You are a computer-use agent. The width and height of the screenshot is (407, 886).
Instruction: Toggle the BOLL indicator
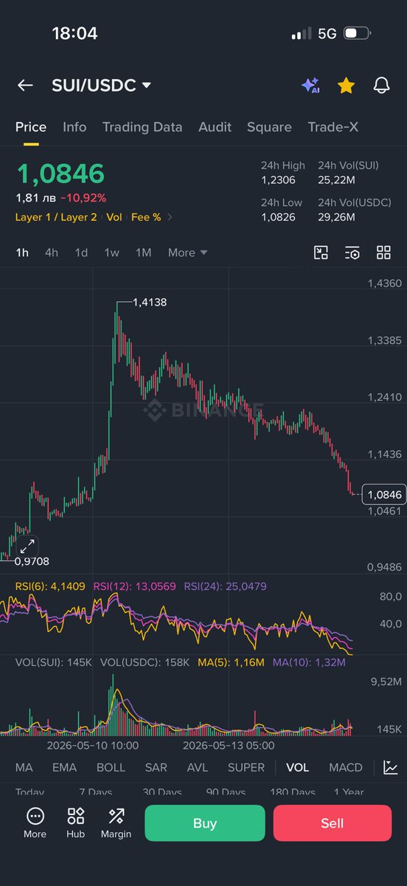[x=111, y=767]
